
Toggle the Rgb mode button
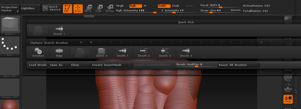136,6
